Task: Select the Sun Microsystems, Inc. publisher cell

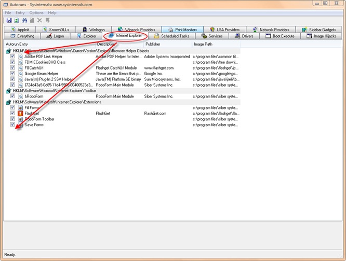Action: (x=163, y=79)
